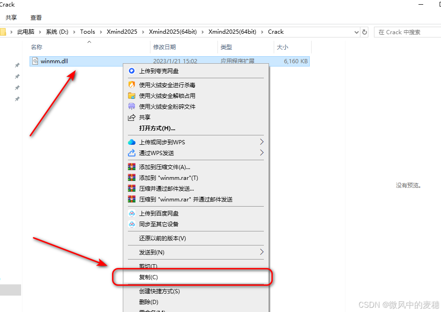This screenshot has height=312, width=441.
Task: Click the highlighted gray item in the navigation pane
Action: [x=10, y=290]
